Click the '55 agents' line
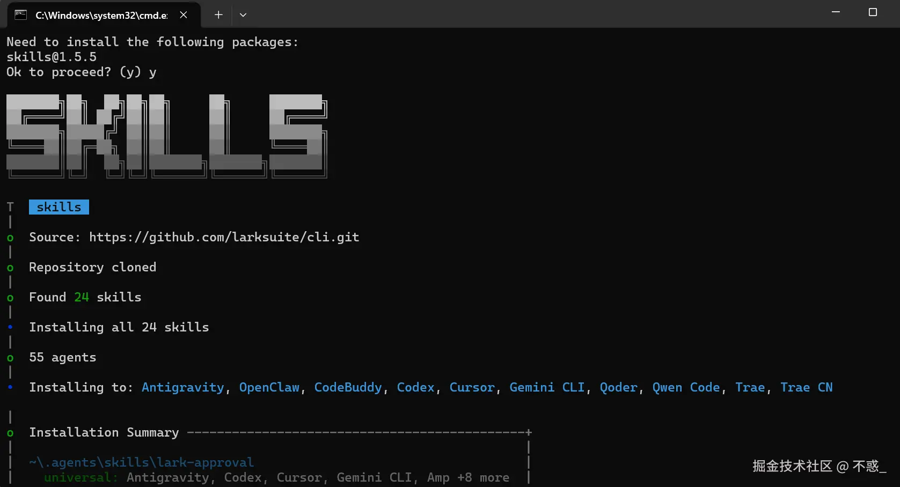900x487 pixels. click(x=63, y=357)
